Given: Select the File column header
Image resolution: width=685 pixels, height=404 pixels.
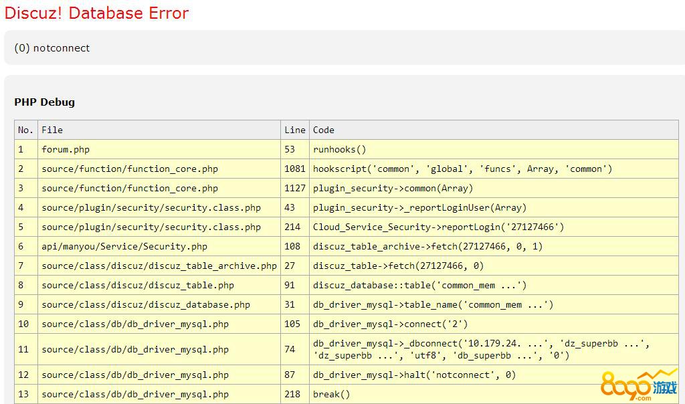Looking at the screenshot, I should [52, 130].
